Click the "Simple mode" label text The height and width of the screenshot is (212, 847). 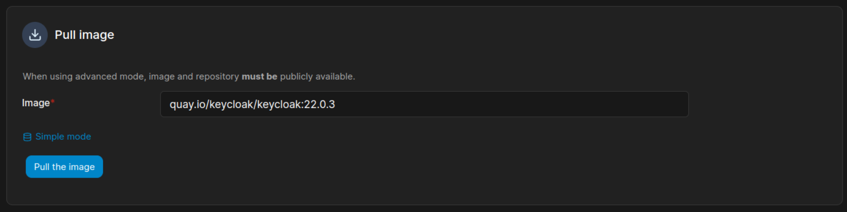pos(63,137)
